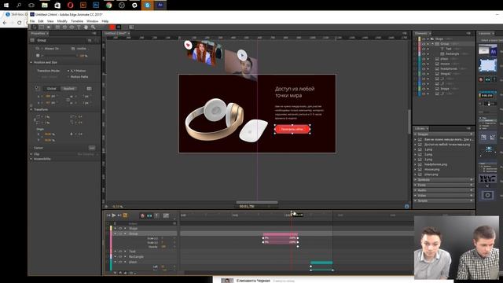Hide the Stage element in Elements panel
This screenshot has height=283, width=503.
424,39
